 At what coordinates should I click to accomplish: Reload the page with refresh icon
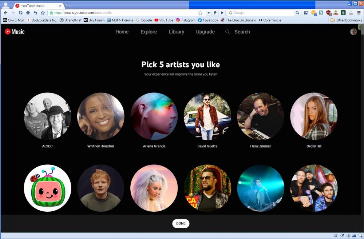pyautogui.click(x=20, y=13)
